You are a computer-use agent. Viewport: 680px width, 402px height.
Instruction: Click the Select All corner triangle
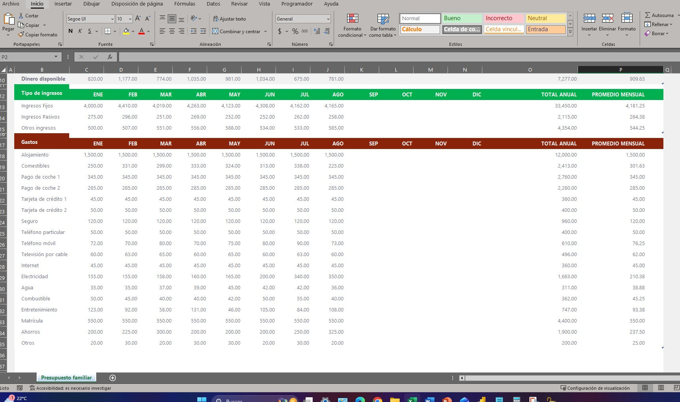coord(4,70)
